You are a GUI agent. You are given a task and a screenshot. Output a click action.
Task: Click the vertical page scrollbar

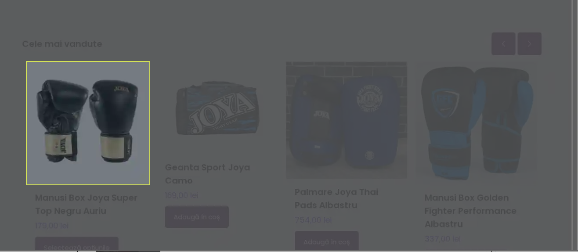point(575,126)
